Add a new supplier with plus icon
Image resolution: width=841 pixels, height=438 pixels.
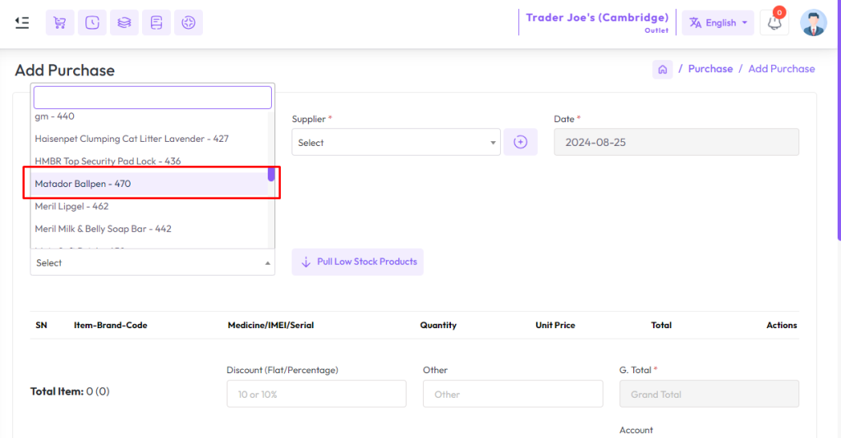point(520,142)
